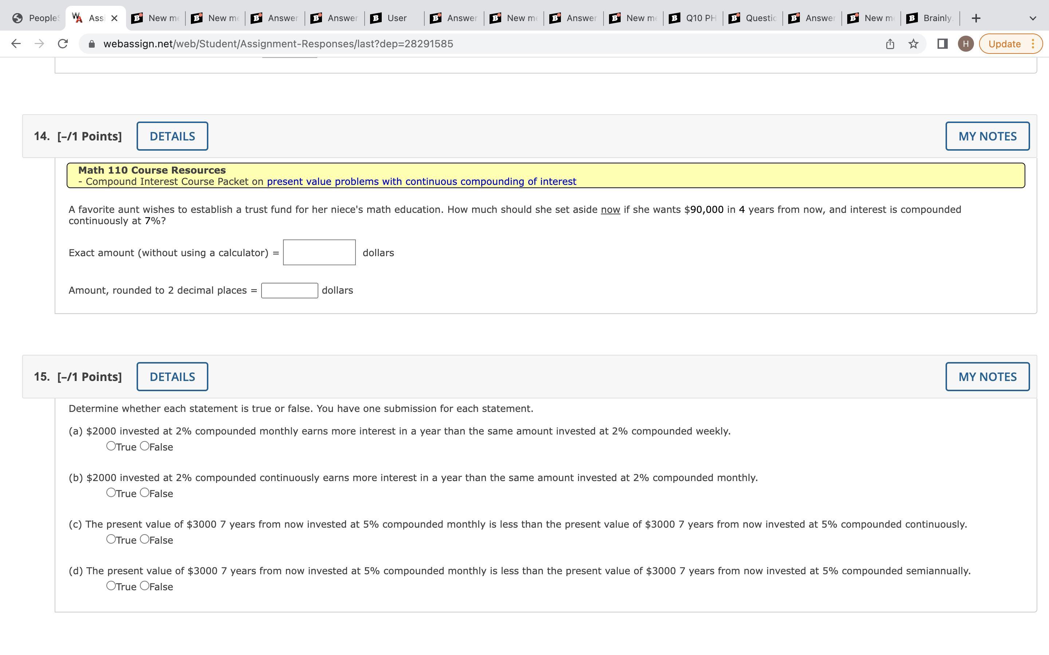Open present value problems course packet link
The width and height of the screenshot is (1049, 655).
pyautogui.click(x=421, y=182)
